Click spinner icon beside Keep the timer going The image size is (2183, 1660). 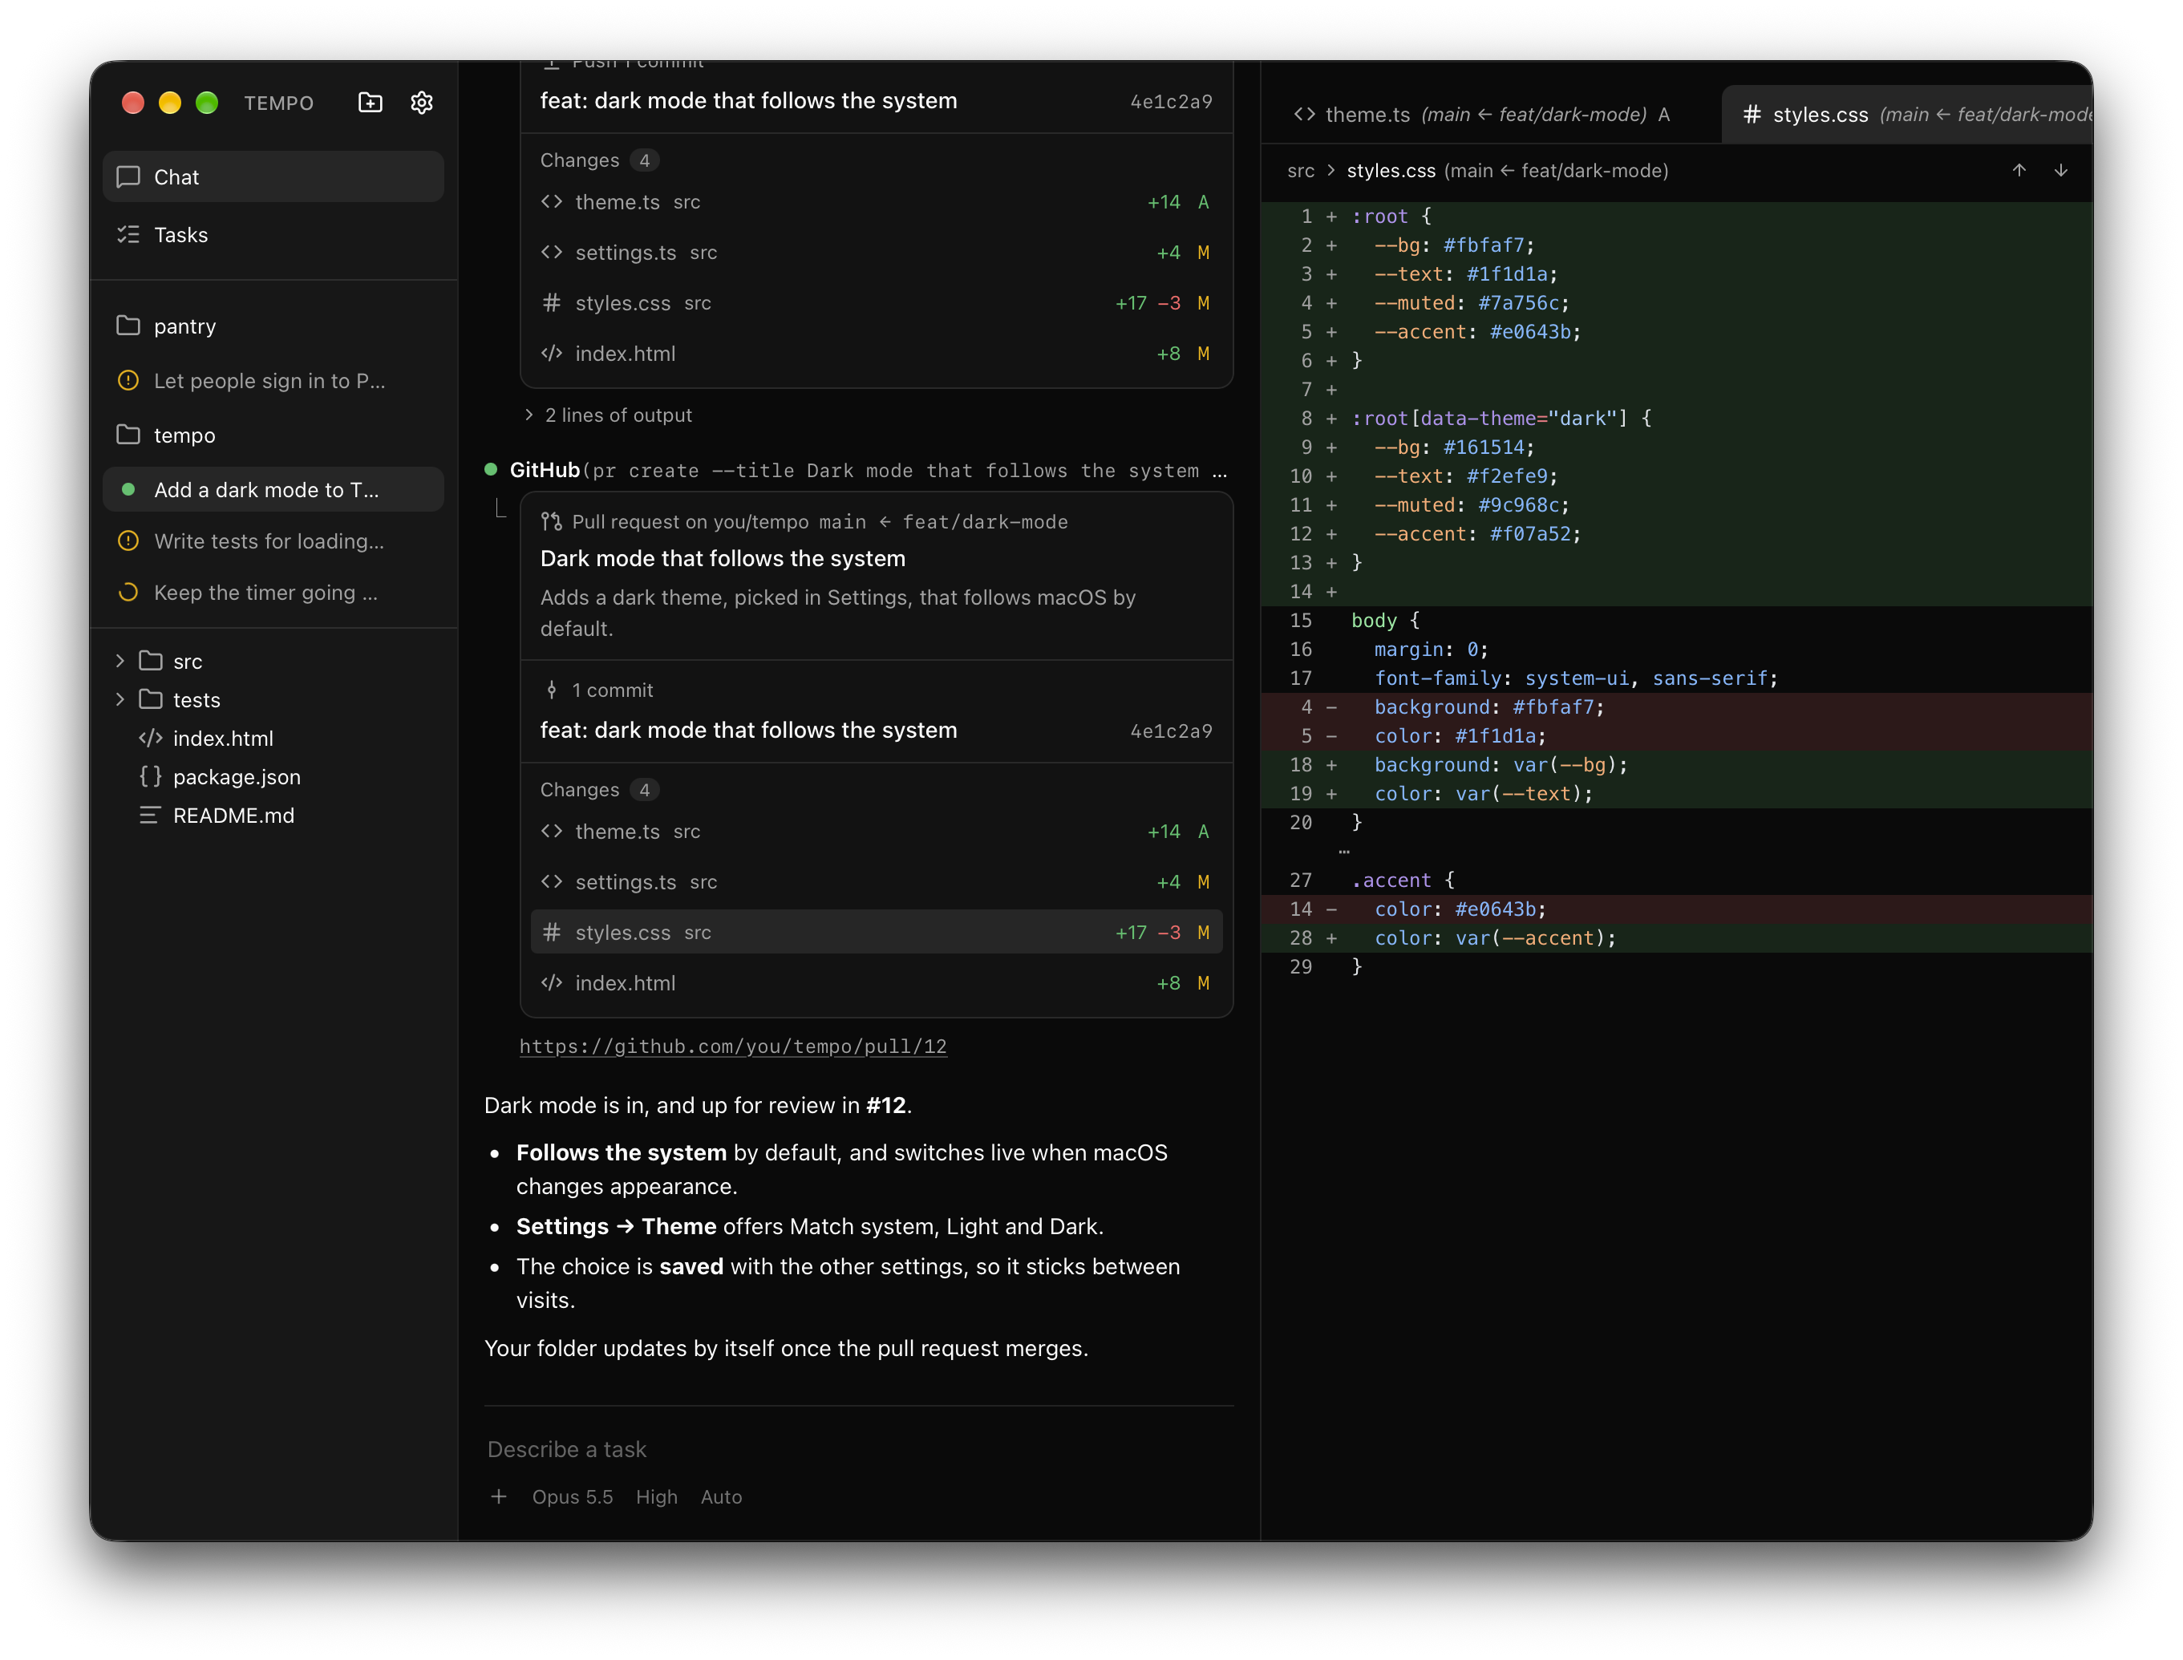128,592
